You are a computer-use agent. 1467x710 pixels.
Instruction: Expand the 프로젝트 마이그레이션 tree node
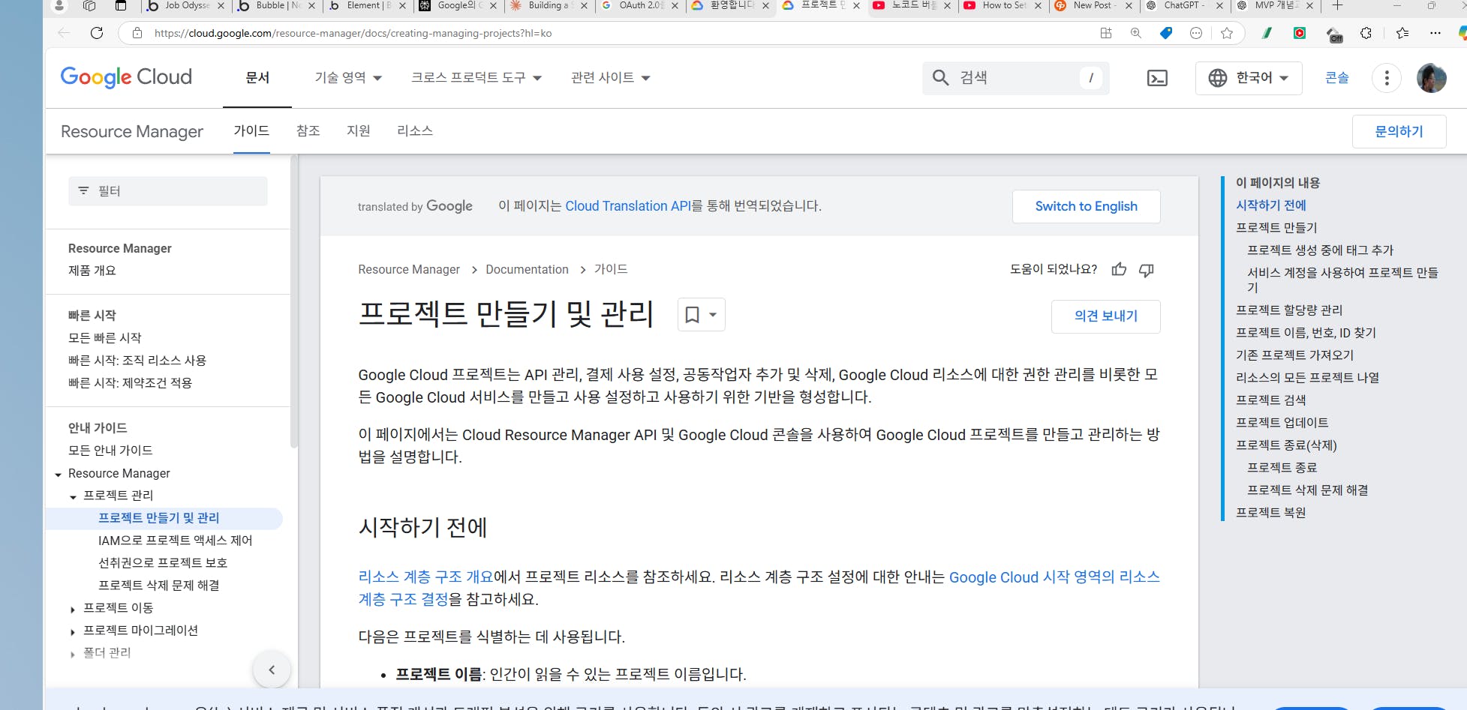point(73,632)
